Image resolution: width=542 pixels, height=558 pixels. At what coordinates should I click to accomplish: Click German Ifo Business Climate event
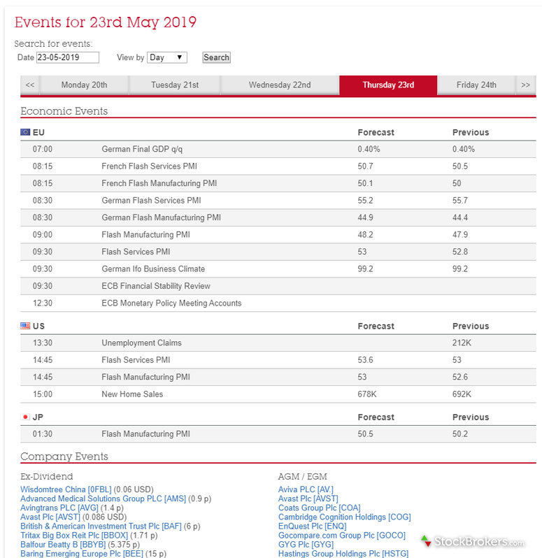click(153, 269)
